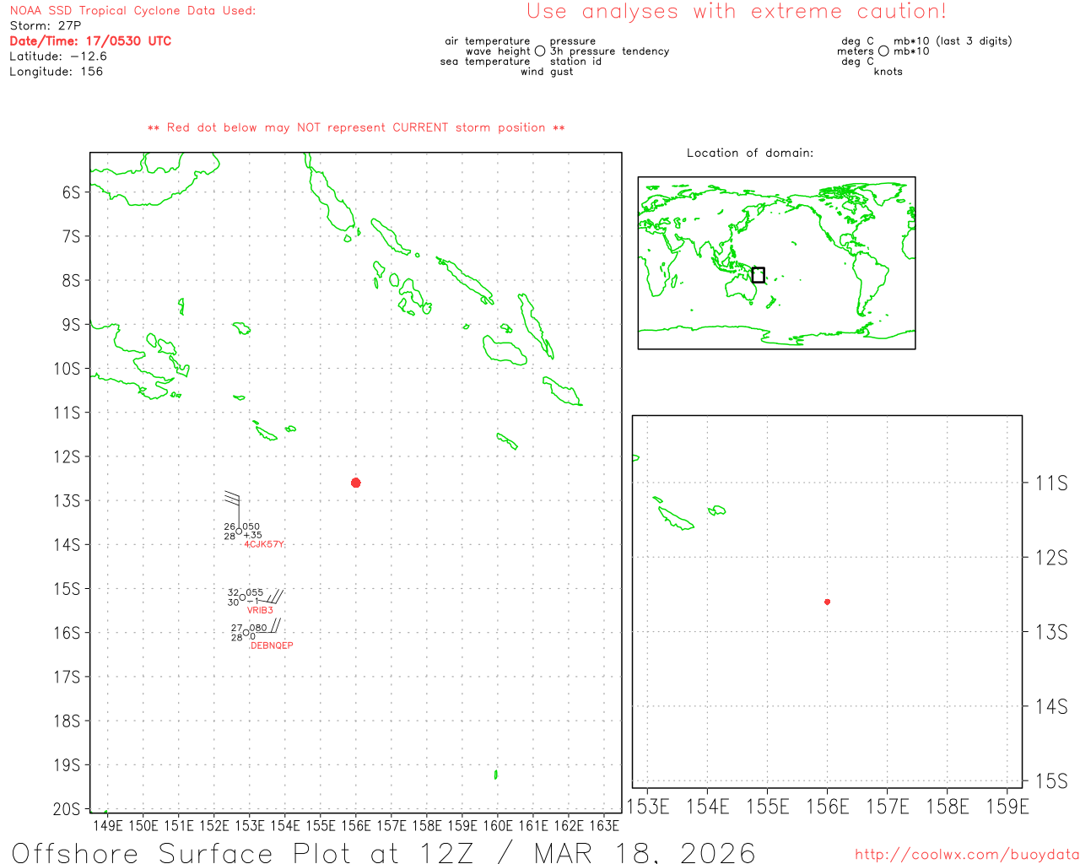1080x864 pixels.
Task: Click the red storm position dot on main map
Action: coord(355,483)
